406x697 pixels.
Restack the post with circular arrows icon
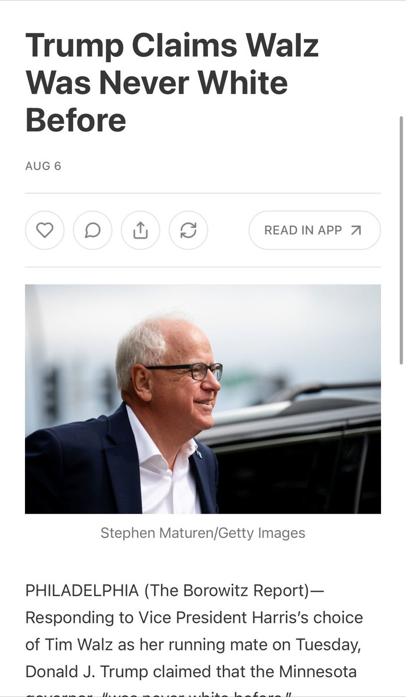188,231
